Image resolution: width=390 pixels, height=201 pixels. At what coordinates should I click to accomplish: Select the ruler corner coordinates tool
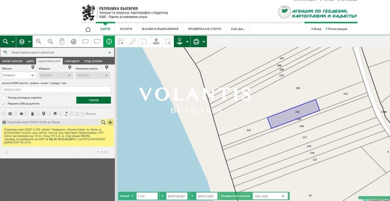coord(121,42)
